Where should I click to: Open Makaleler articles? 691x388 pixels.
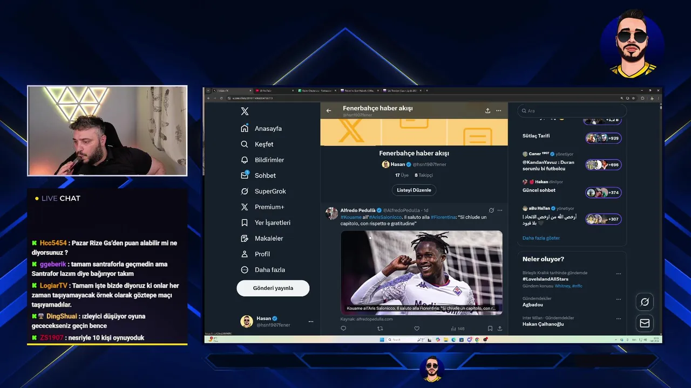click(x=262, y=238)
